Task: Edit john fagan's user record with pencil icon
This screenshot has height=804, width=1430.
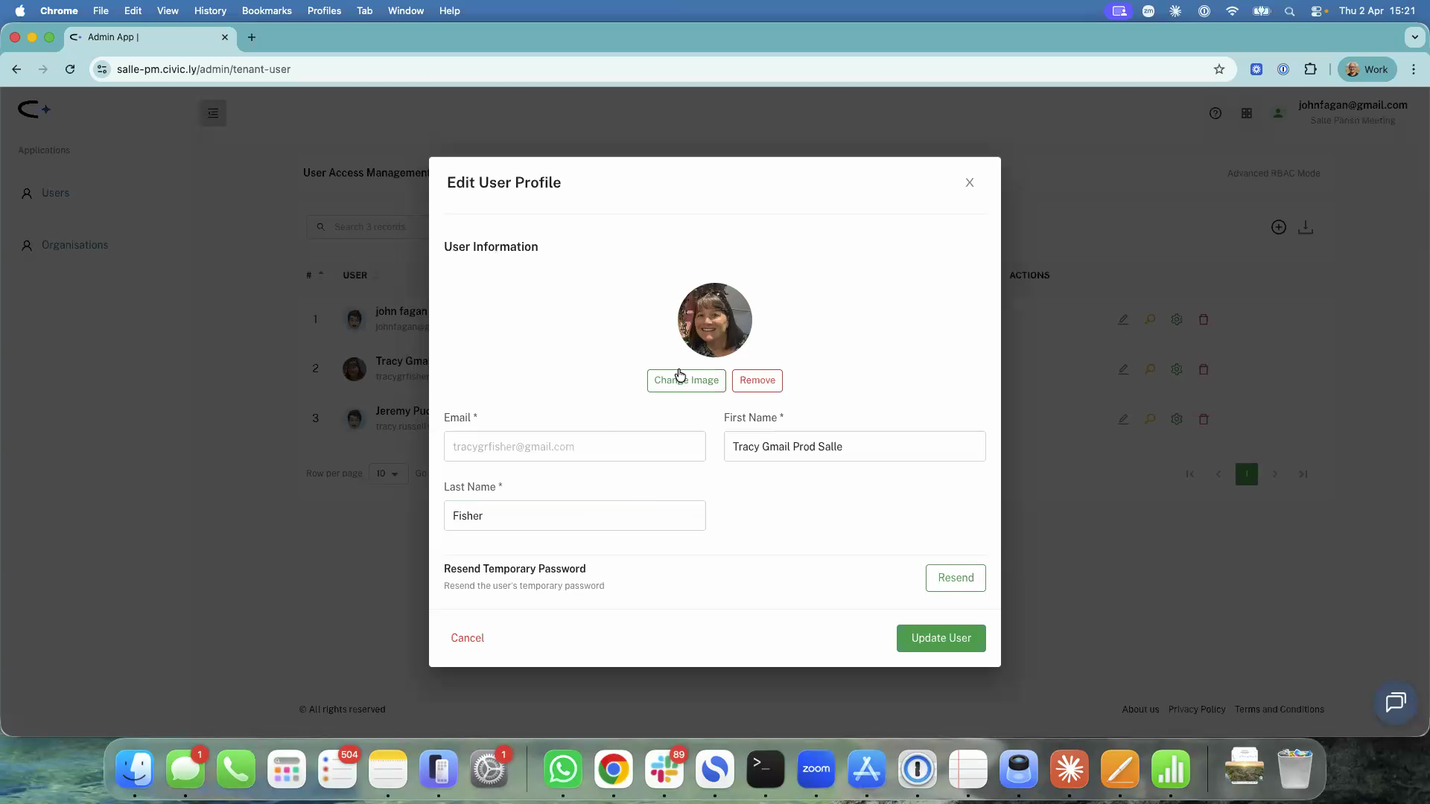Action: (1123, 319)
